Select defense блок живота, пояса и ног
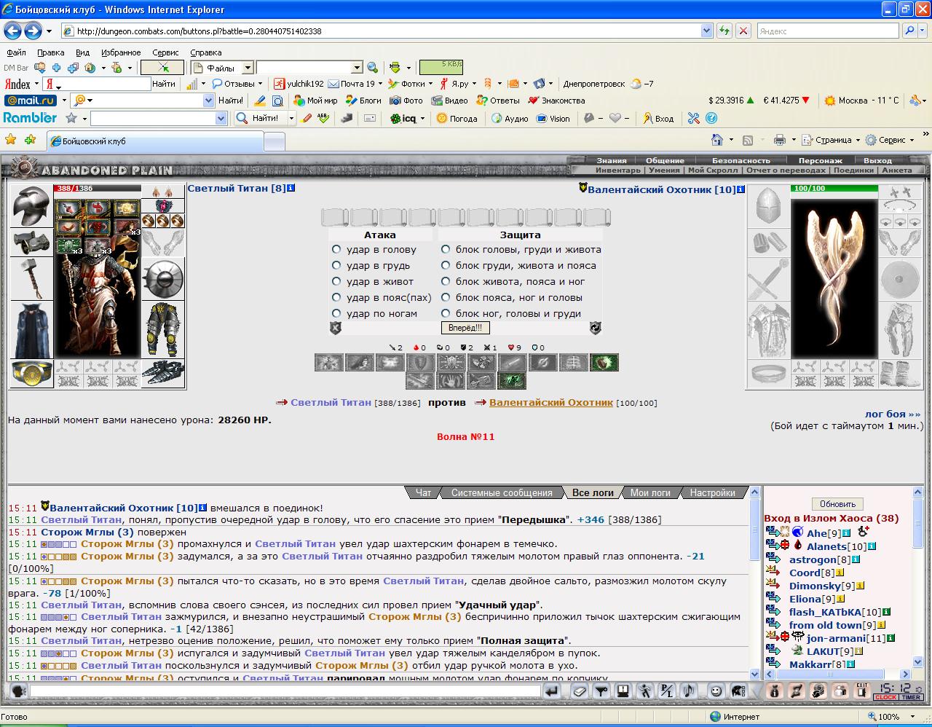The width and height of the screenshot is (932, 727). pyautogui.click(x=446, y=281)
